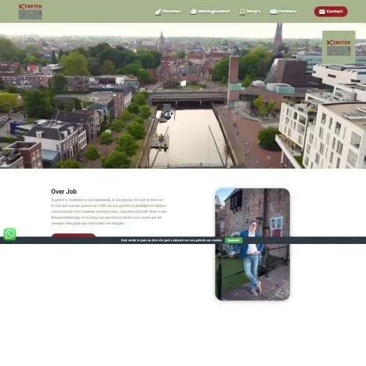Click the red button under Over Job text
366x366 pixels.
pyautogui.click(x=73, y=235)
